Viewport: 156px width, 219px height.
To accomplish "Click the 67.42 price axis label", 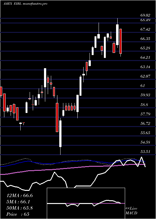I will tap(145, 29).
